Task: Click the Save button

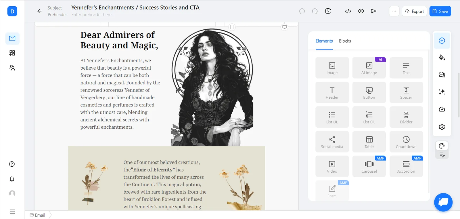Action: (x=440, y=11)
